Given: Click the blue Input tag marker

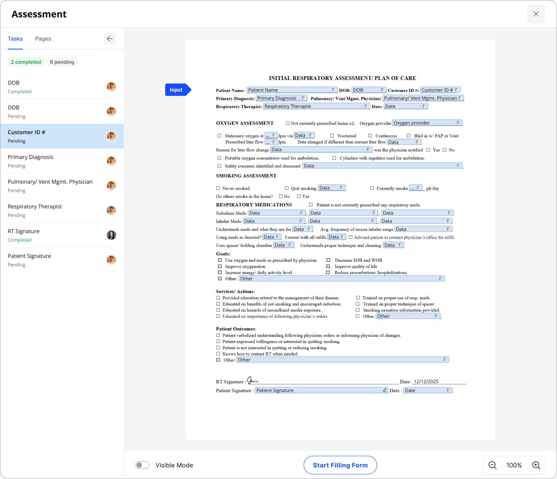Looking at the screenshot, I should (x=176, y=90).
